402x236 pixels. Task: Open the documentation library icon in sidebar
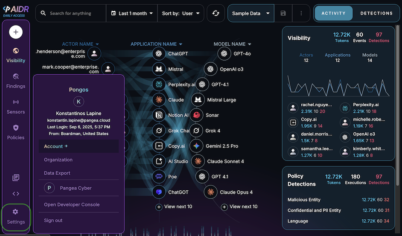pyautogui.click(x=16, y=178)
